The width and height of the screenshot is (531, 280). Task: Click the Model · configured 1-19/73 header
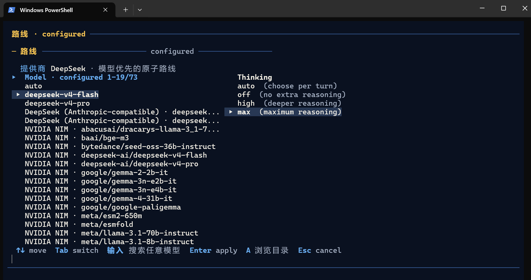81,77
